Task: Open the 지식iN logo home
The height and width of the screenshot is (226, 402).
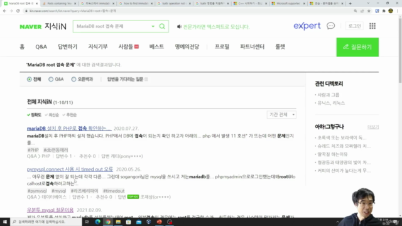Action: pos(55,26)
